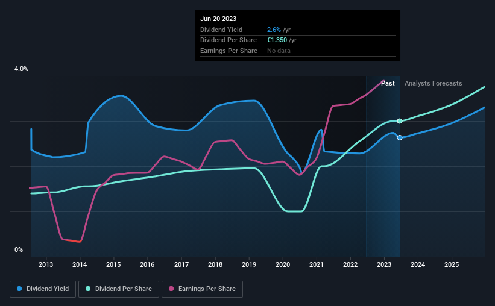Screen dimensions: 495x306
Task: Click the 'No data' earnings value
Action: coord(279,51)
